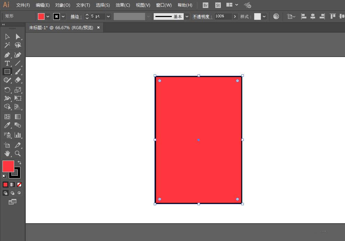Select the Eyedropper tool
The width and height of the screenshot is (345, 241).
[7, 125]
